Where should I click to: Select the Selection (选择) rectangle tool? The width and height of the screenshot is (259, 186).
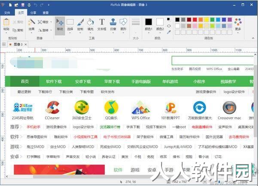[x=70, y=22]
